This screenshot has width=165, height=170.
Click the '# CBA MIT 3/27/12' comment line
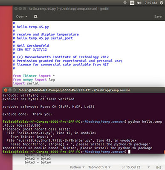tap(30, 49)
